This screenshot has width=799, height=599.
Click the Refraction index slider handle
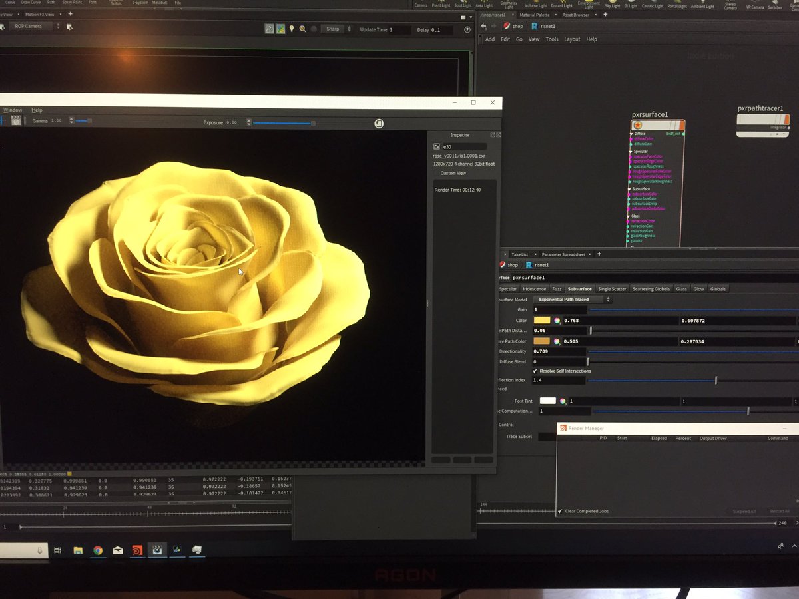[x=716, y=381]
